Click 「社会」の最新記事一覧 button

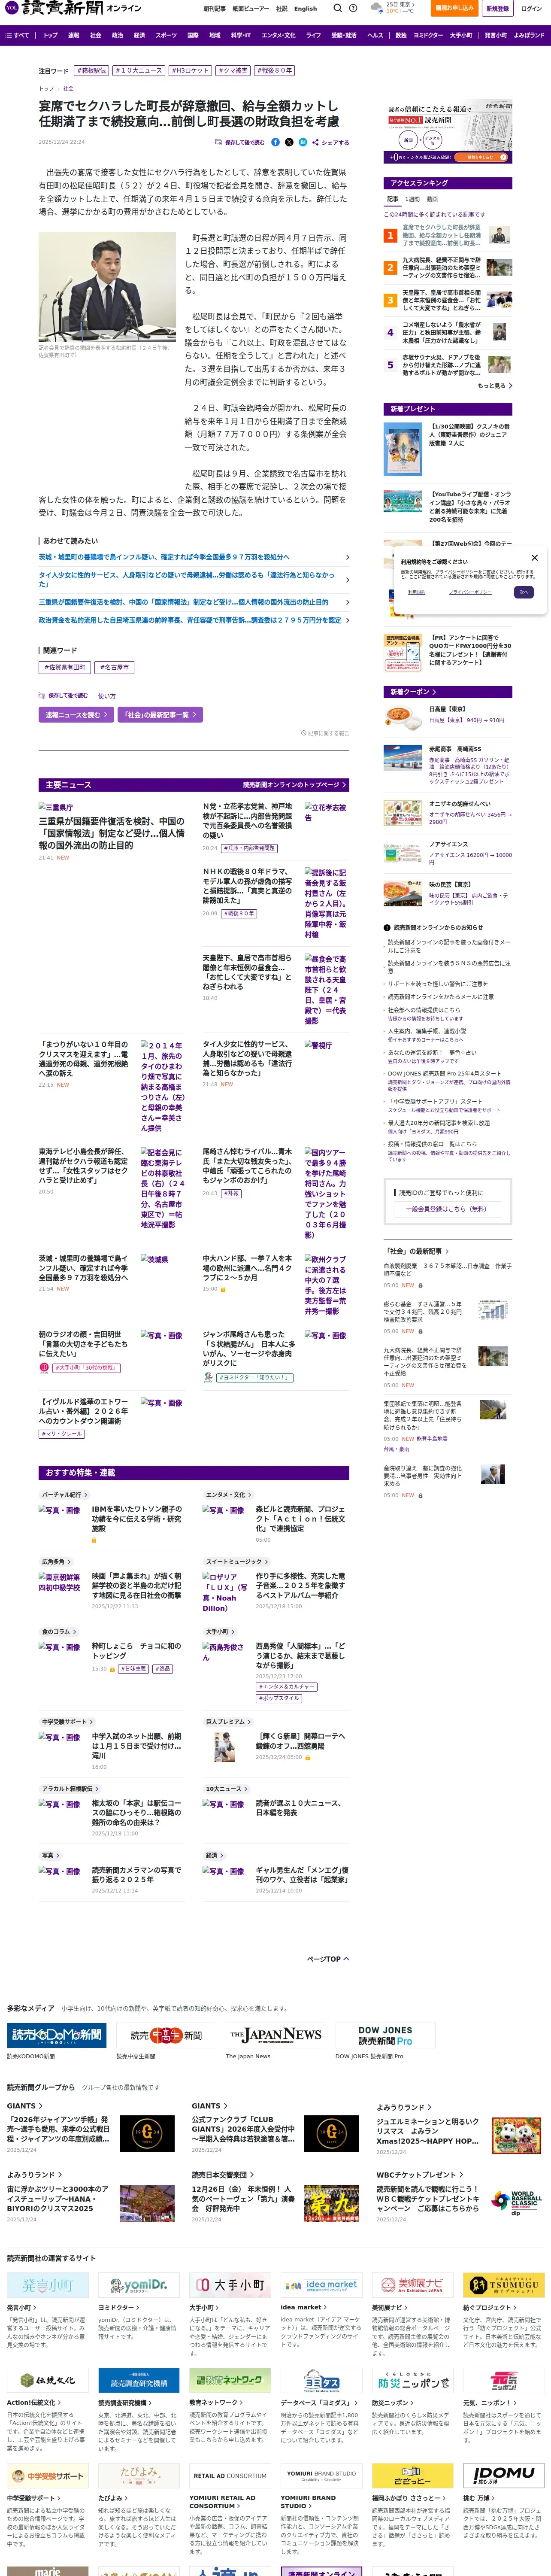160,715
